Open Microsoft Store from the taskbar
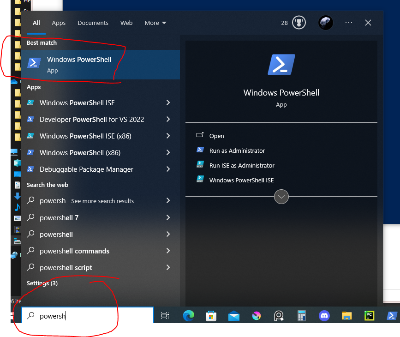Screen dimensions: 400x337 [211, 316]
